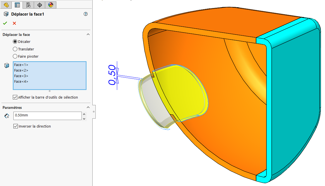Screen dimensions: 325x186
Task: Collapse the Paramètres section
Action: pos(88,107)
